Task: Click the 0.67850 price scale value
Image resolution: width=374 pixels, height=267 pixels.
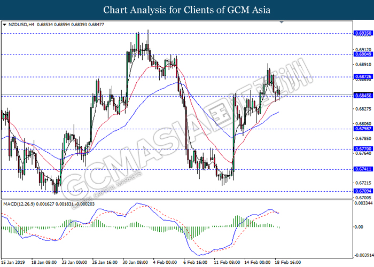Action: (363, 138)
